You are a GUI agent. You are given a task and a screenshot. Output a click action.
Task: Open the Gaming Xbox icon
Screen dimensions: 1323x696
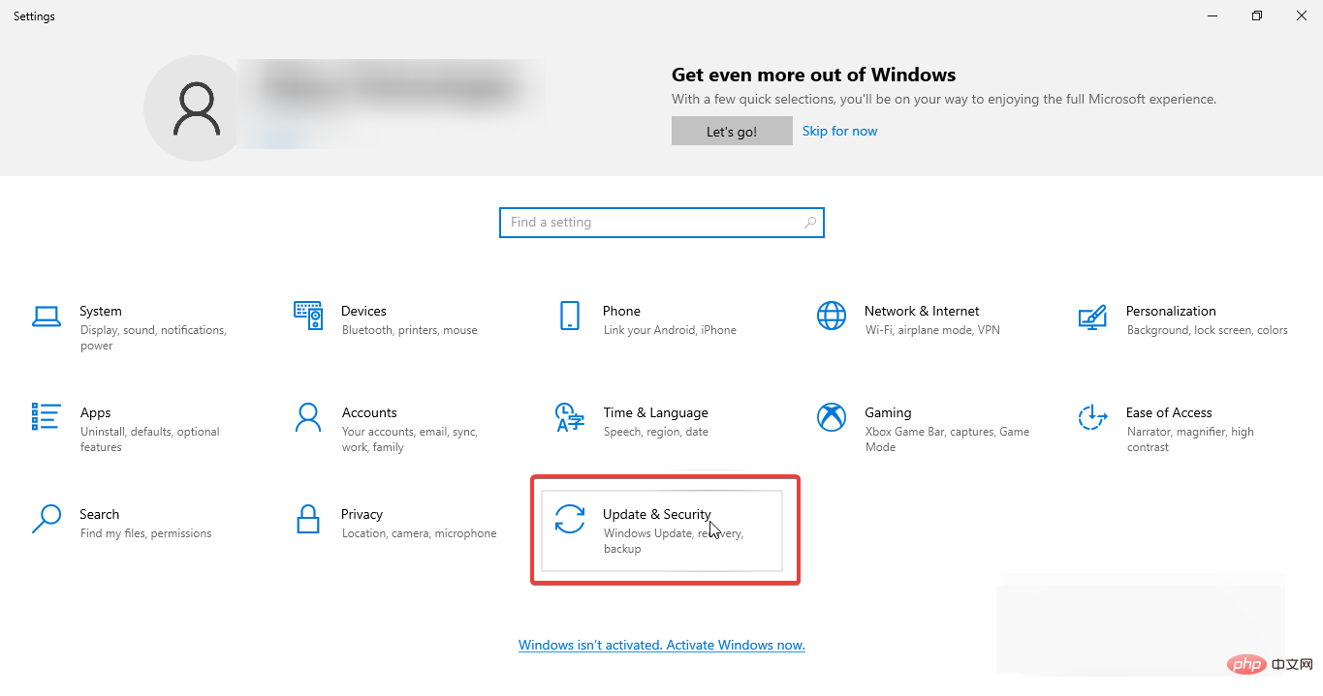click(831, 417)
